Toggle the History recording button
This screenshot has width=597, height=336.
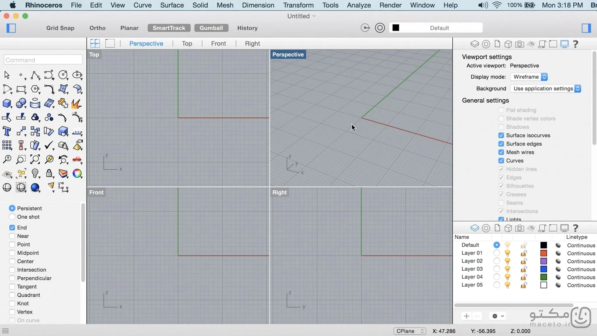(x=247, y=28)
